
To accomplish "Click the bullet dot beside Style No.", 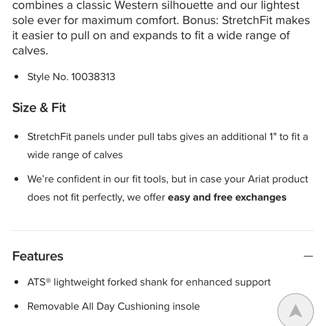I will click(x=16, y=77).
